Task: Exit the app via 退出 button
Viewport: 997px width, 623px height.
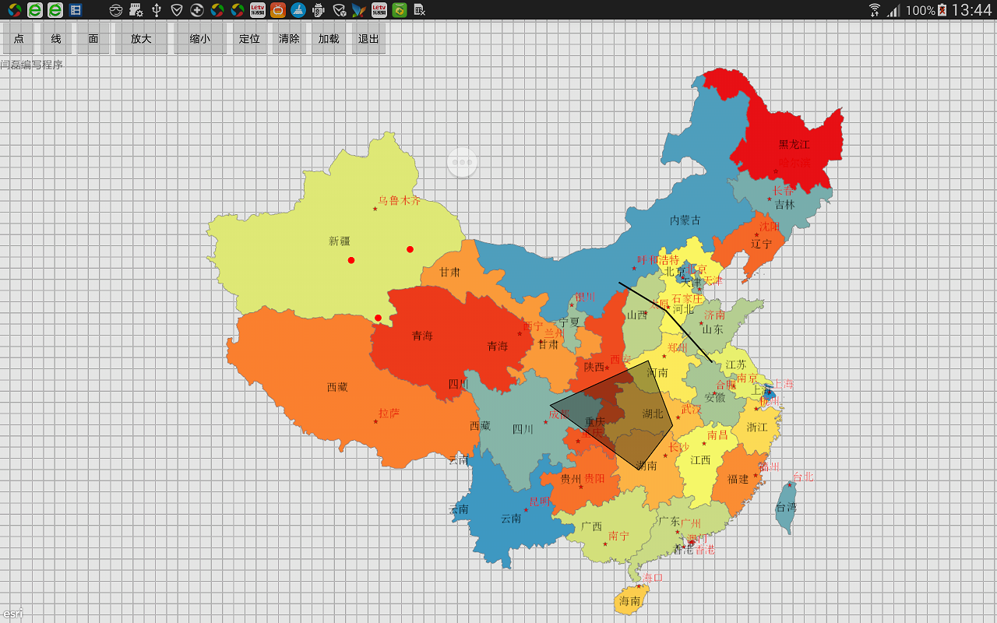Action: click(x=368, y=38)
